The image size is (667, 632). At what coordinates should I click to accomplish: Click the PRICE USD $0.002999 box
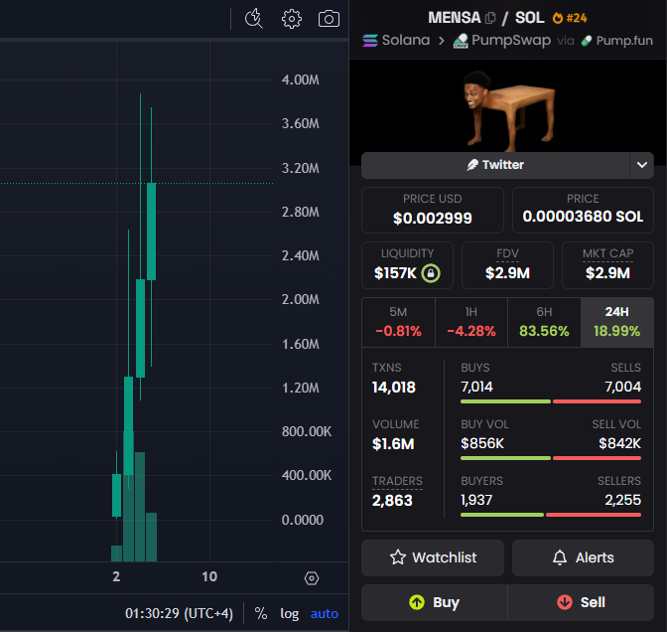pyautogui.click(x=433, y=210)
